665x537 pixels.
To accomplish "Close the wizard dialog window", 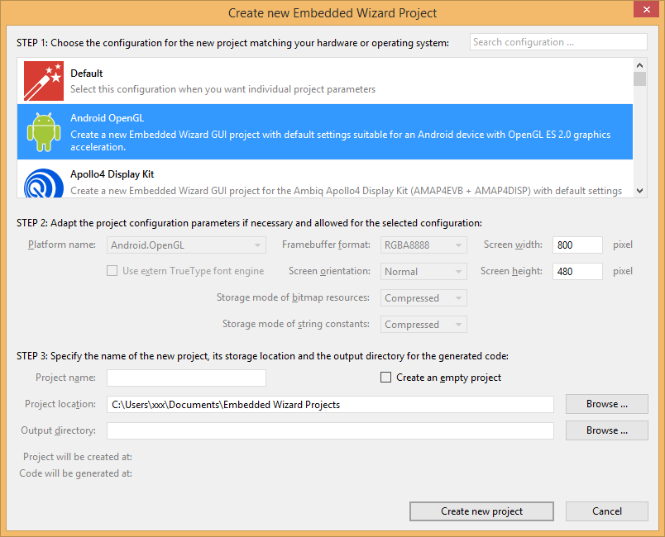I will [645, 11].
